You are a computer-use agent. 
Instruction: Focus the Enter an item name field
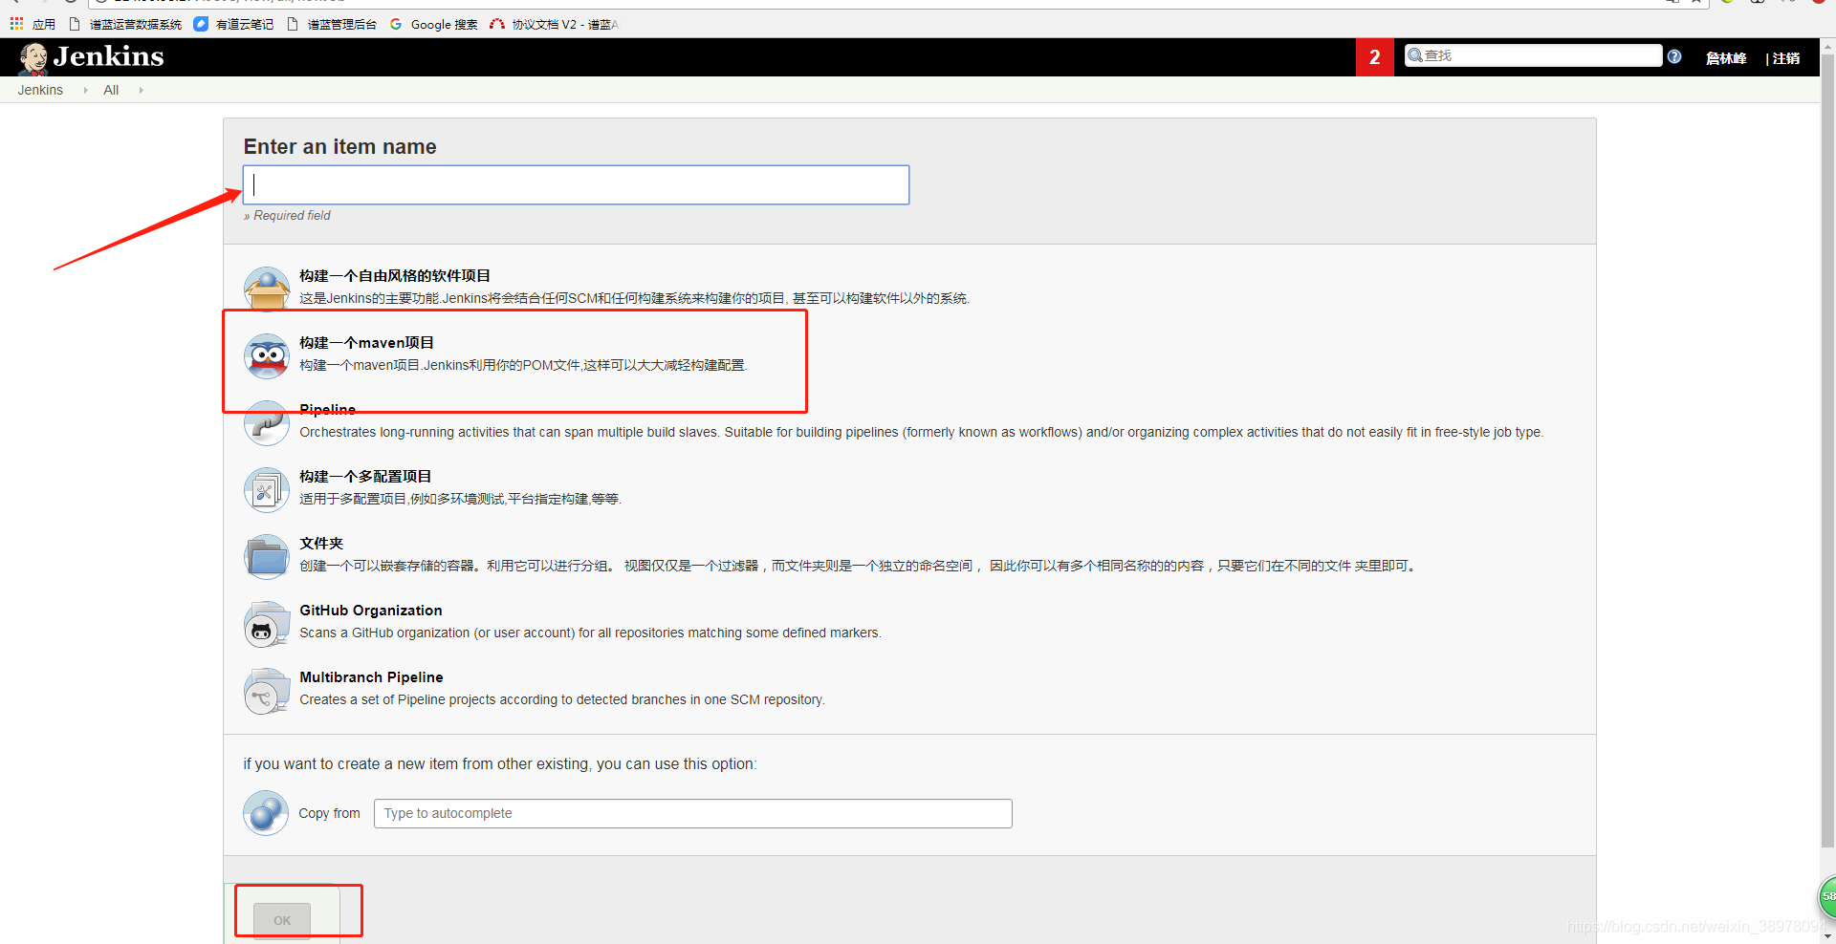576,184
